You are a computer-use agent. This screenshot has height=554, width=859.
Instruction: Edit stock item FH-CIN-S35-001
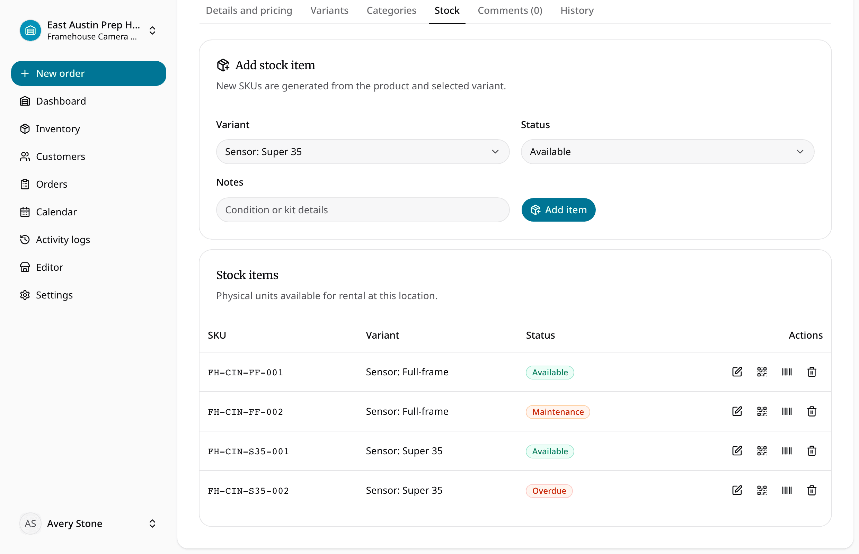point(737,451)
